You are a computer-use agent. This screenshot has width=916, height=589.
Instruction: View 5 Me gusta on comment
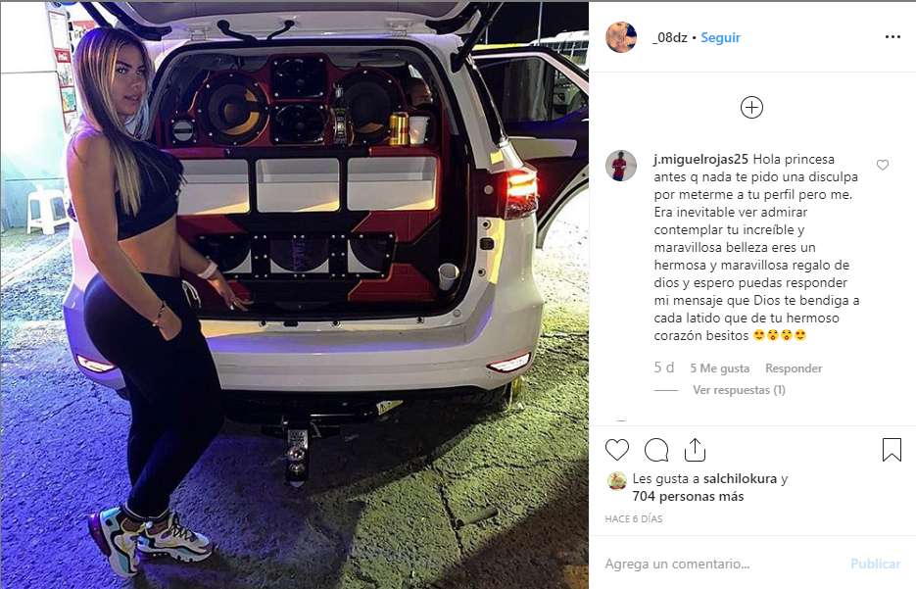click(x=720, y=368)
